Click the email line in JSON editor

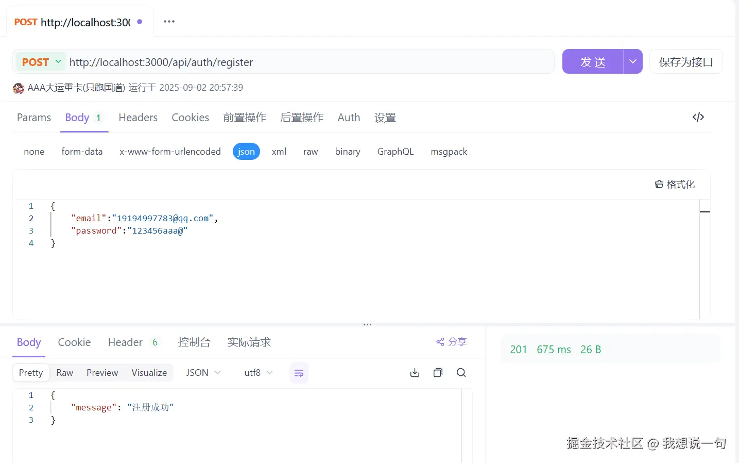point(145,219)
